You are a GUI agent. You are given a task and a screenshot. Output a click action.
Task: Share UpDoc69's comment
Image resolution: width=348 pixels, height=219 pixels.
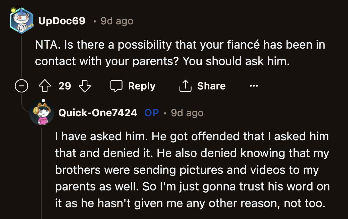(x=212, y=86)
